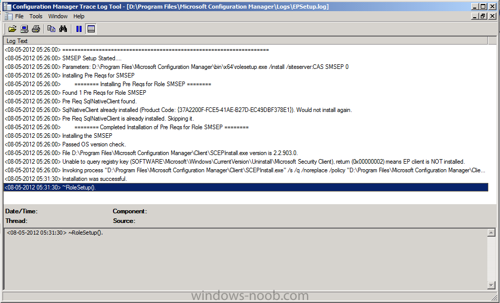Click the Open on Server toolbar icon

(x=24, y=29)
